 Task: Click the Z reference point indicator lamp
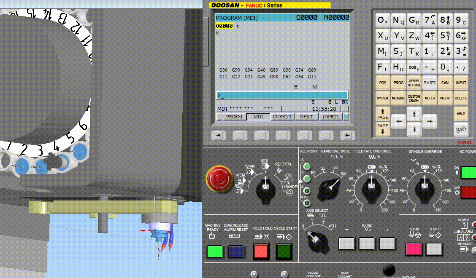click(x=307, y=191)
